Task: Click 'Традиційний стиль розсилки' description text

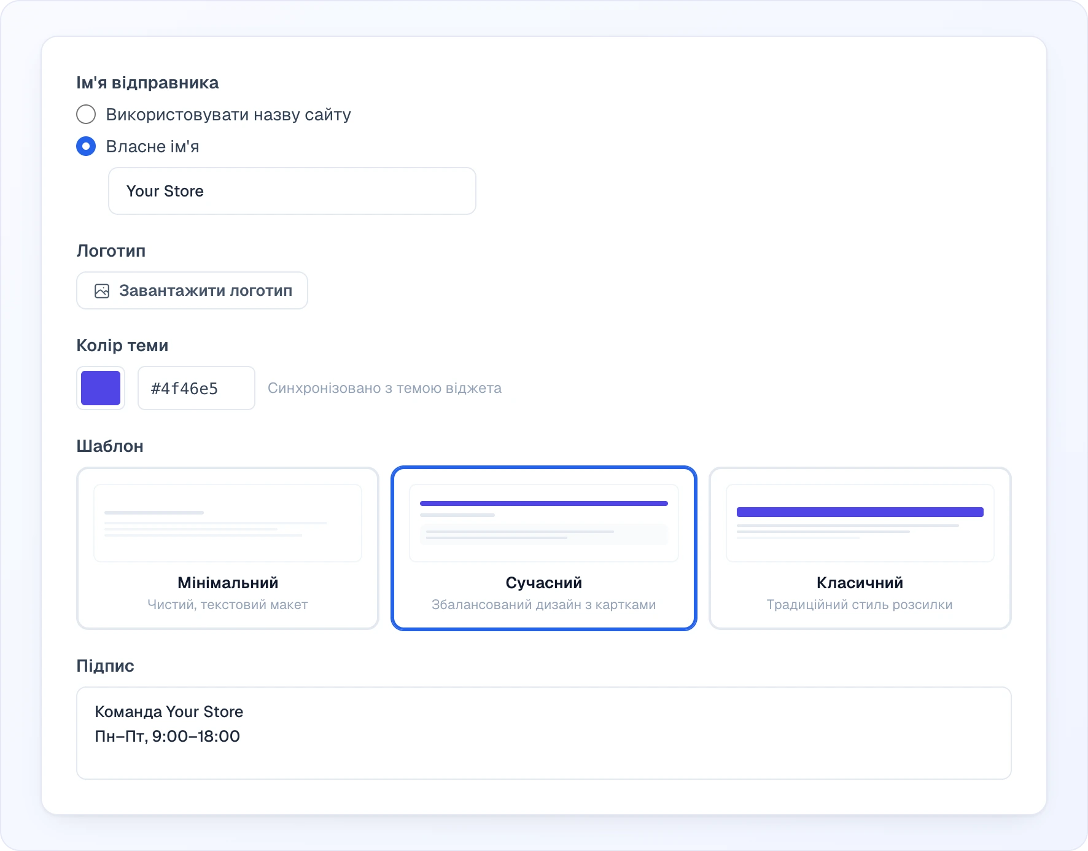Action: pos(860,605)
